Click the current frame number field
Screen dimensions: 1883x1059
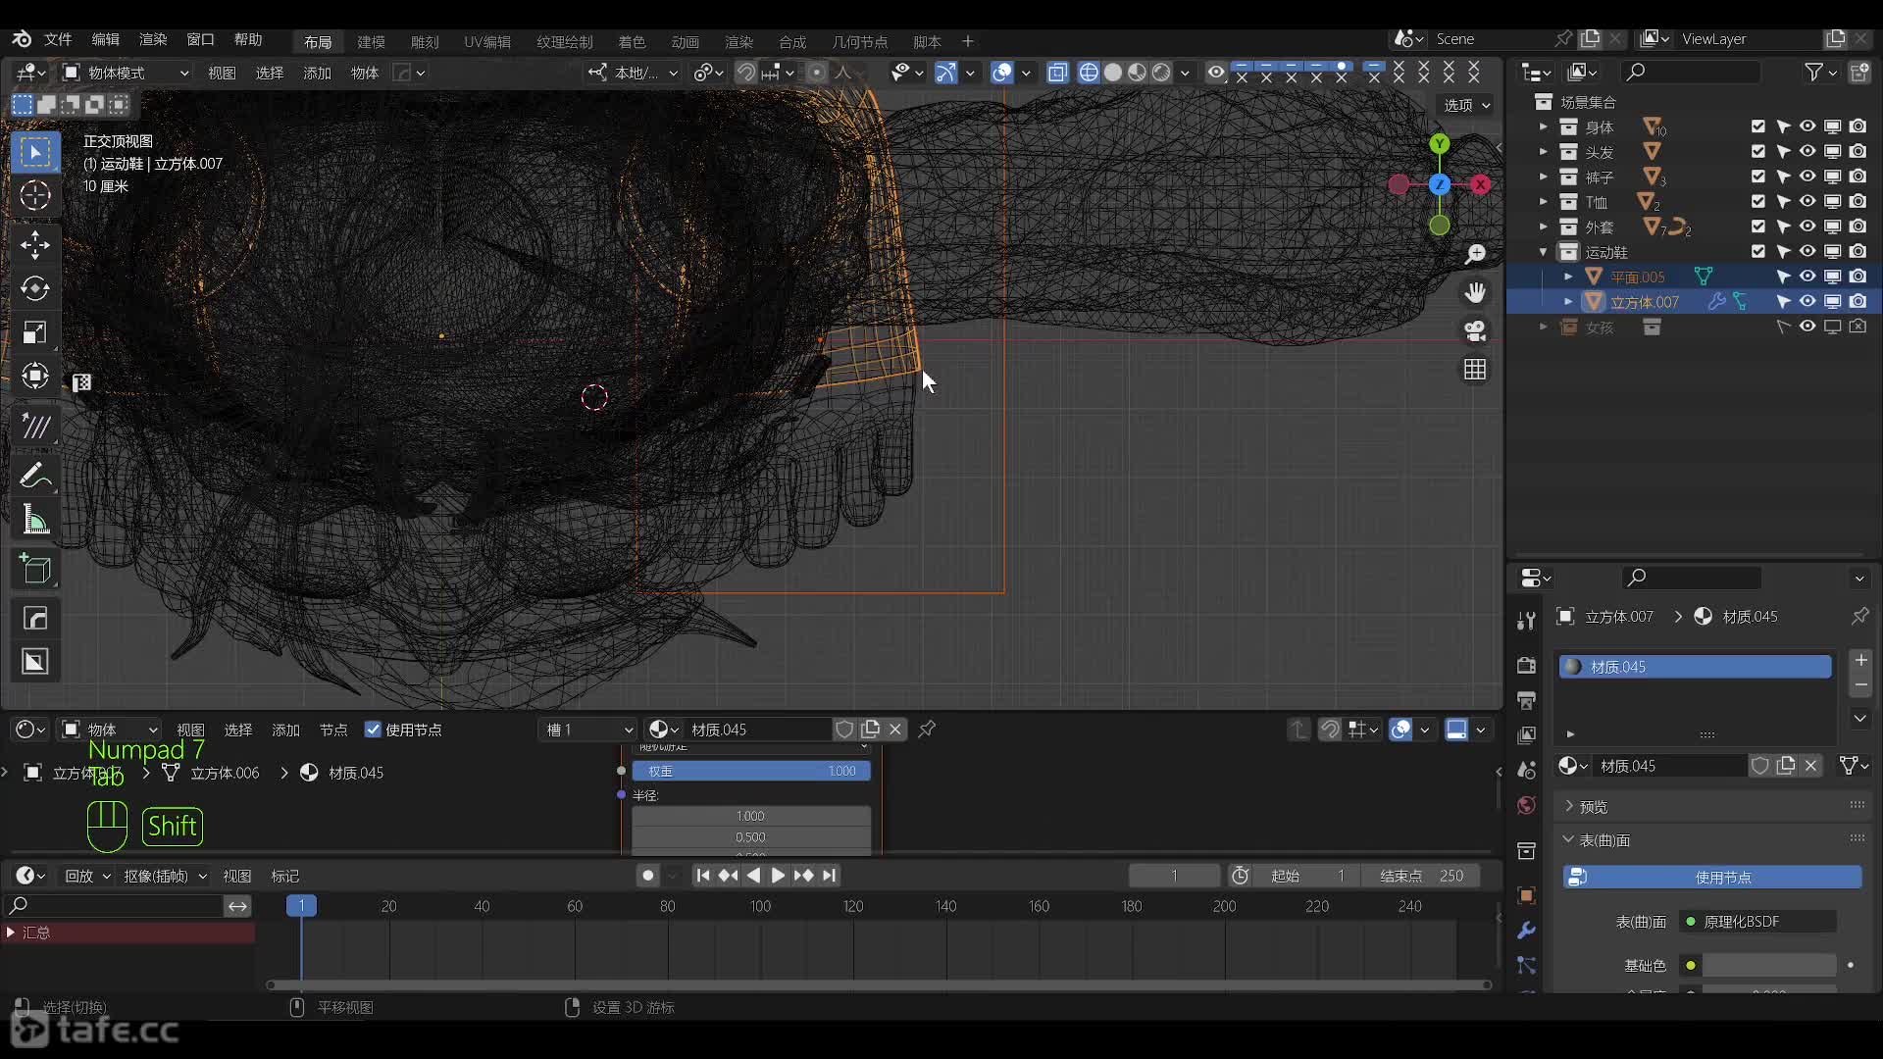(x=1174, y=876)
